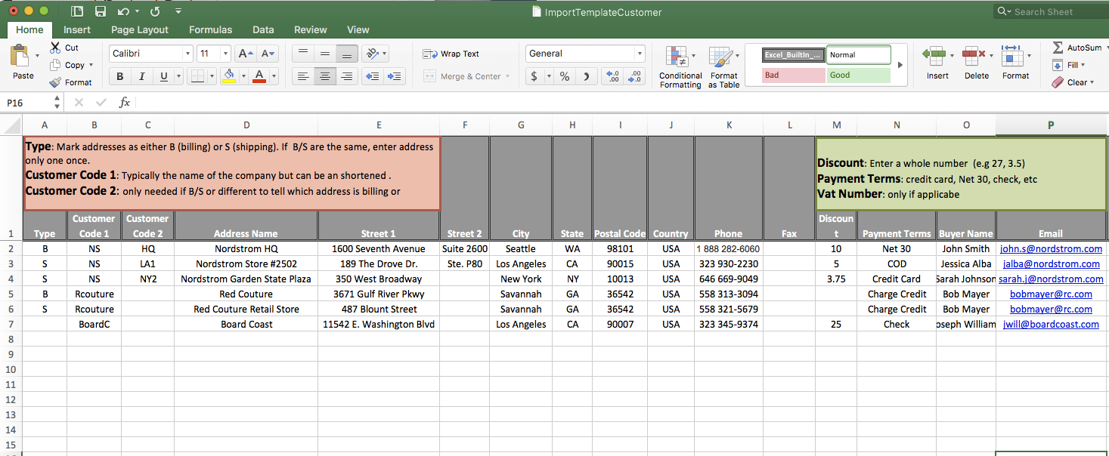Click the Paste clipboard icon

(20, 57)
